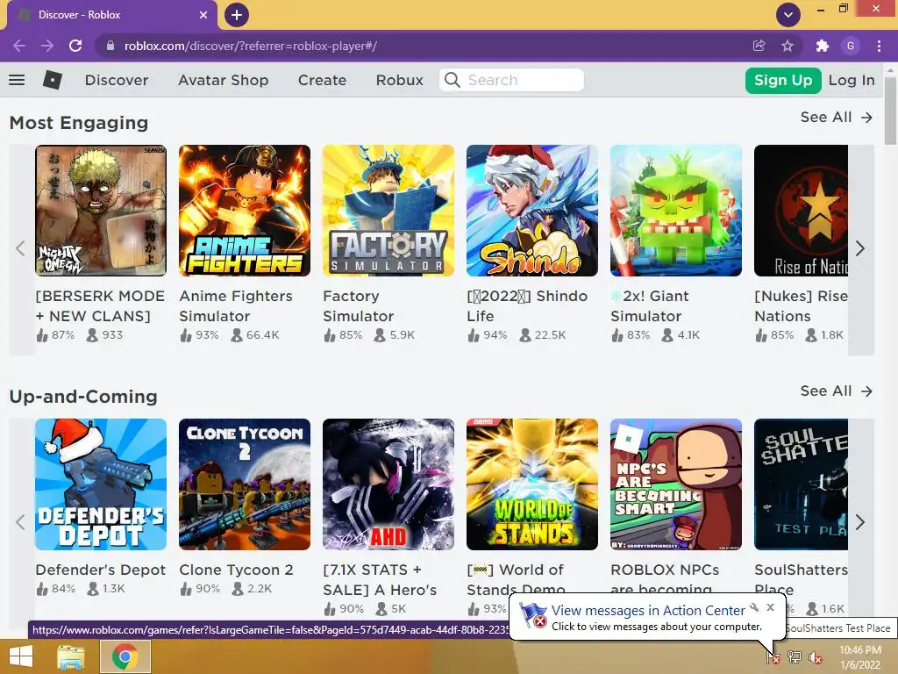Click the taskbar clock showing 10:46 PM

tap(860, 656)
